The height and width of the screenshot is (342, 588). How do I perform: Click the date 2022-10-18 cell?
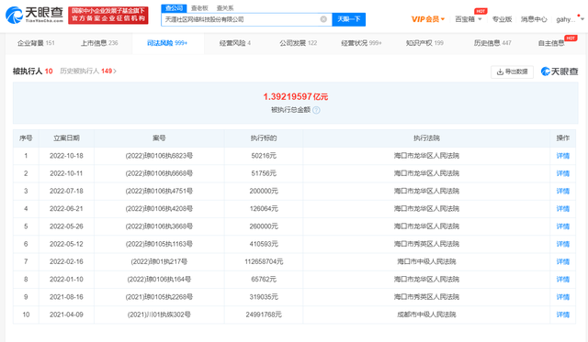(66, 156)
